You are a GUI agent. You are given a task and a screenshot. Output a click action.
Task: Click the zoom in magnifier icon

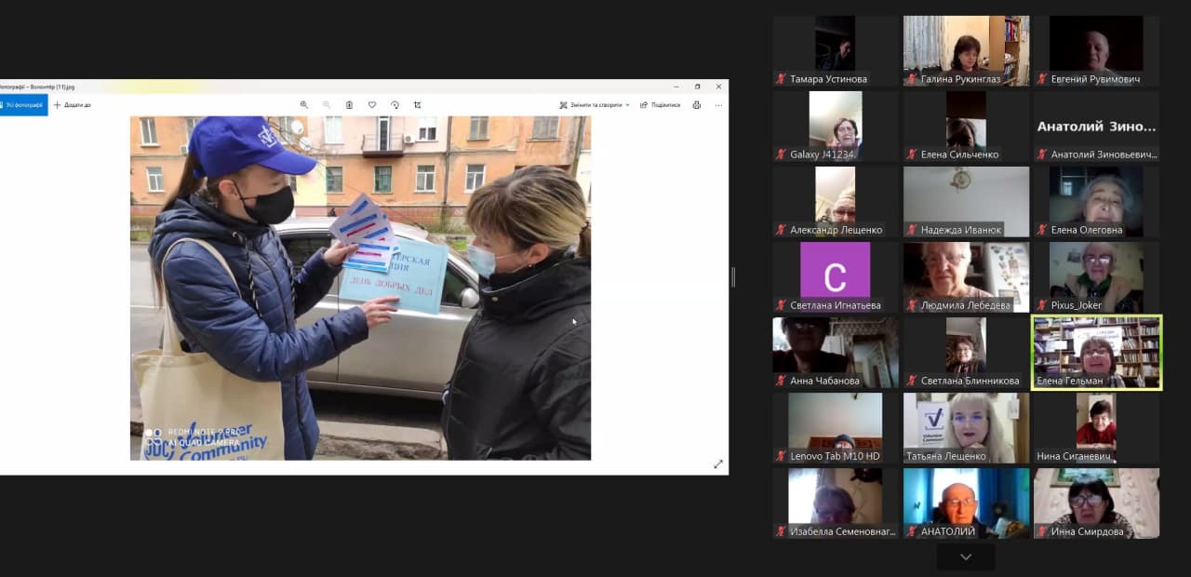(x=304, y=105)
